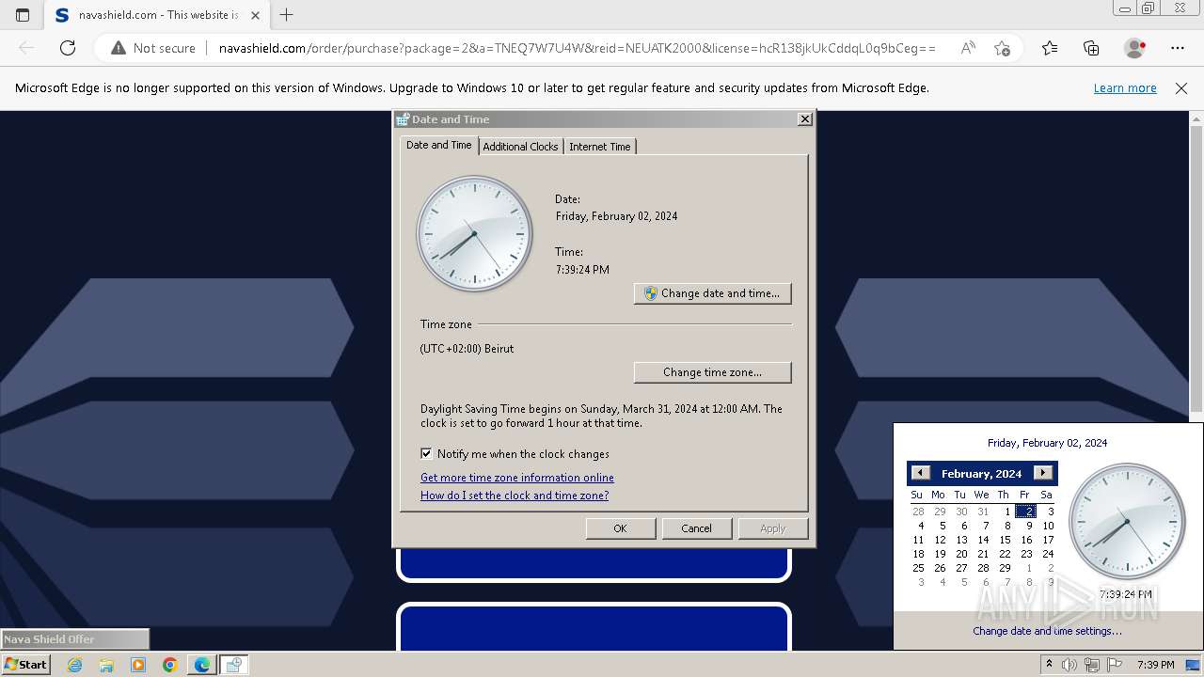1204x677 pixels.
Task: Confirm dialog with OK
Action: (x=620, y=528)
